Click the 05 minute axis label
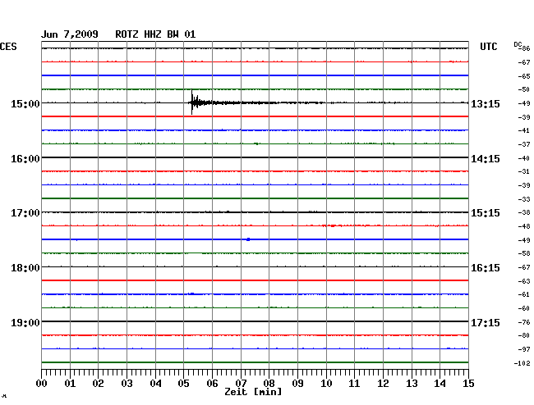 coord(183,384)
